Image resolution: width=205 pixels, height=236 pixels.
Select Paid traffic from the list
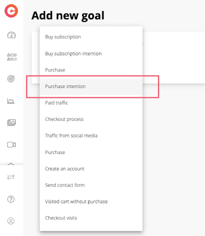point(91,103)
